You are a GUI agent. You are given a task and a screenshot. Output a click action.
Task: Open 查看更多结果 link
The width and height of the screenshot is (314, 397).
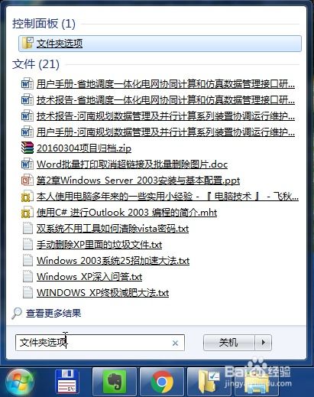click(x=53, y=314)
